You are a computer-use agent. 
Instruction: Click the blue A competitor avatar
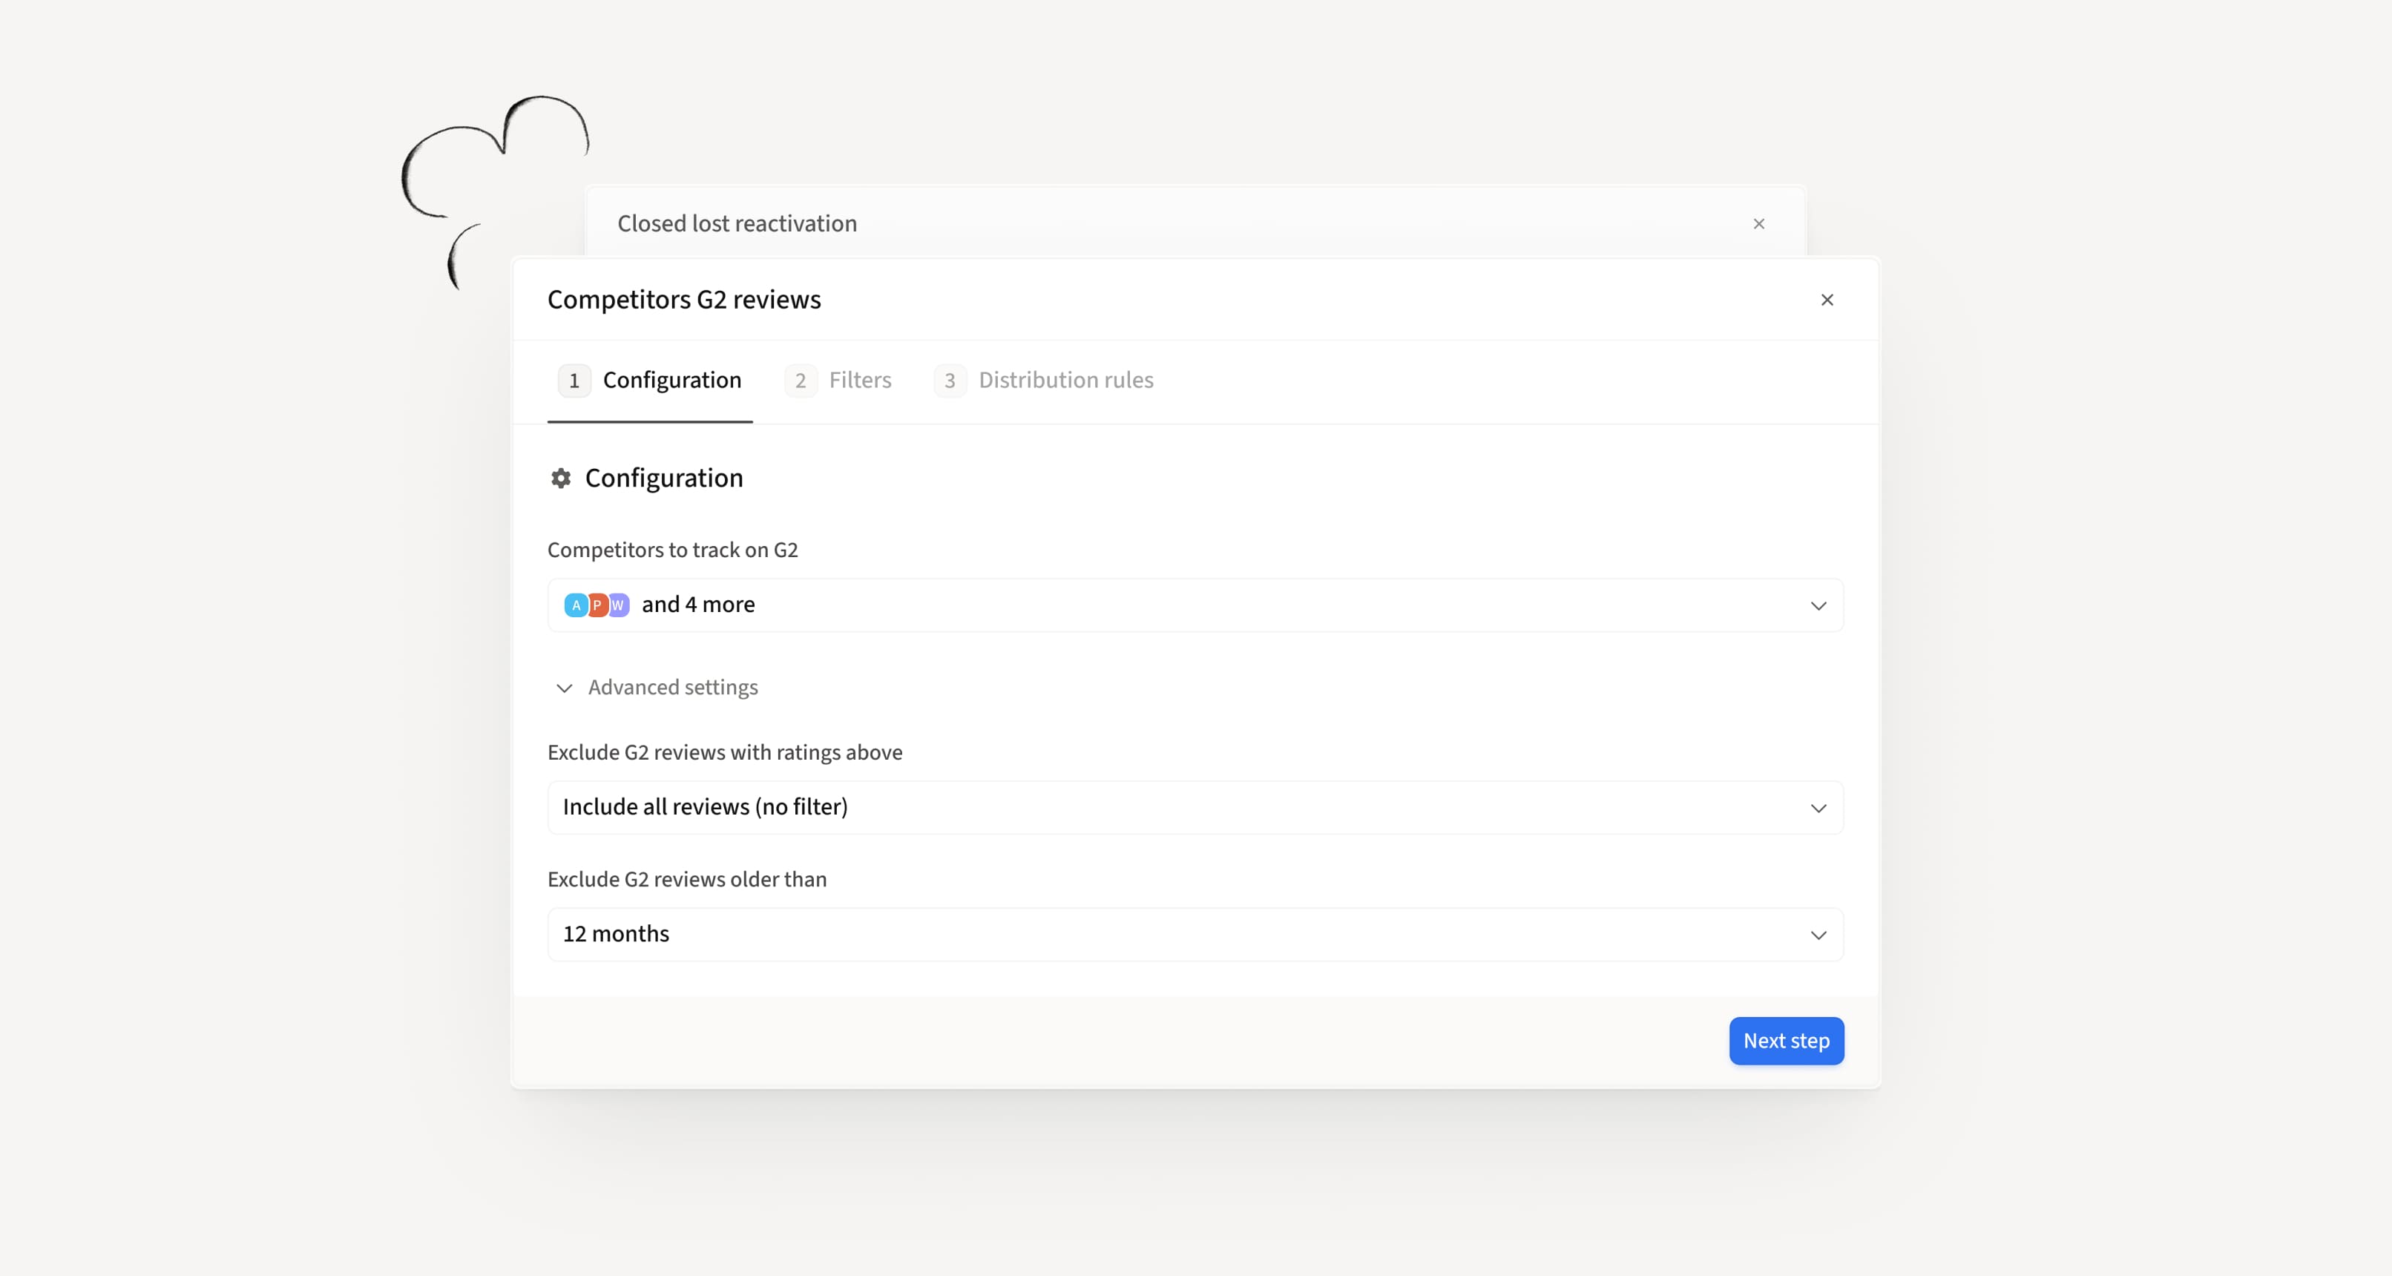click(x=576, y=605)
